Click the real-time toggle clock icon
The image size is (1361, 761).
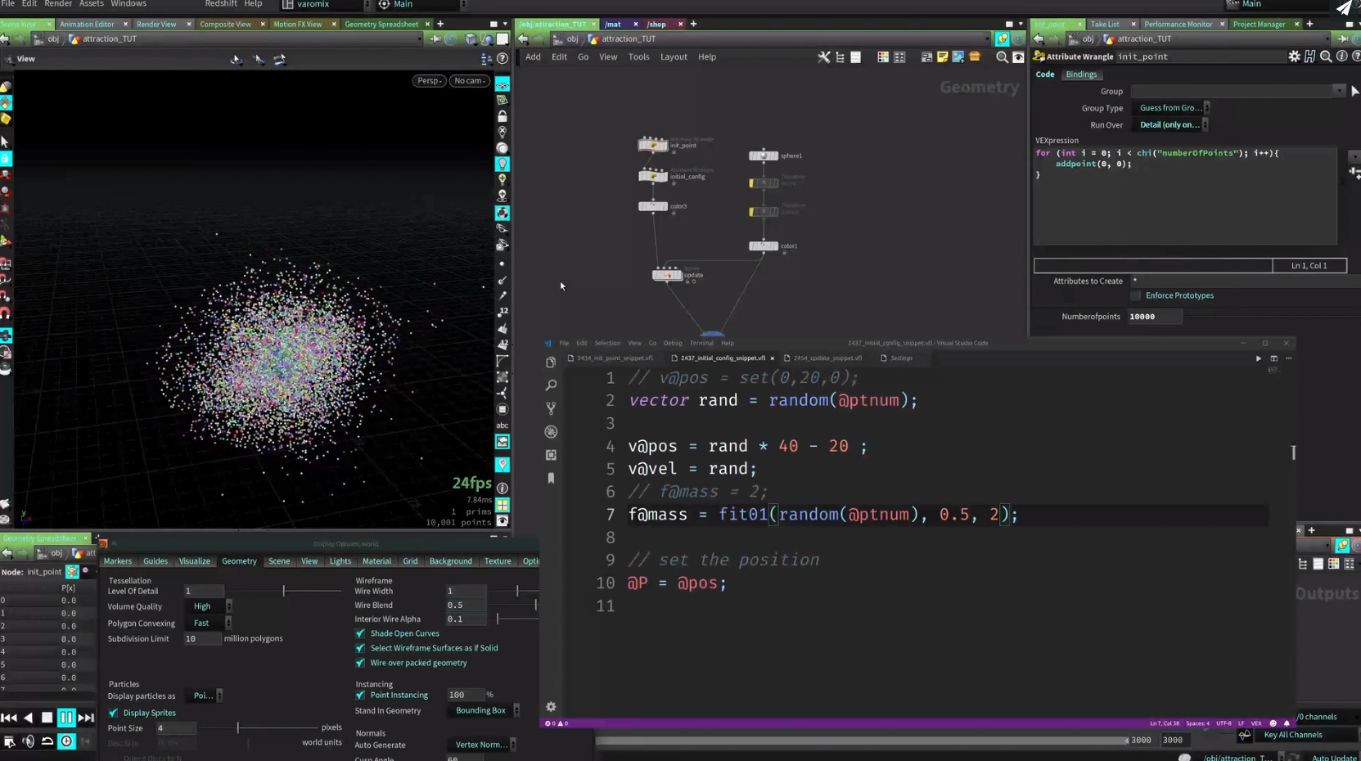pos(66,741)
